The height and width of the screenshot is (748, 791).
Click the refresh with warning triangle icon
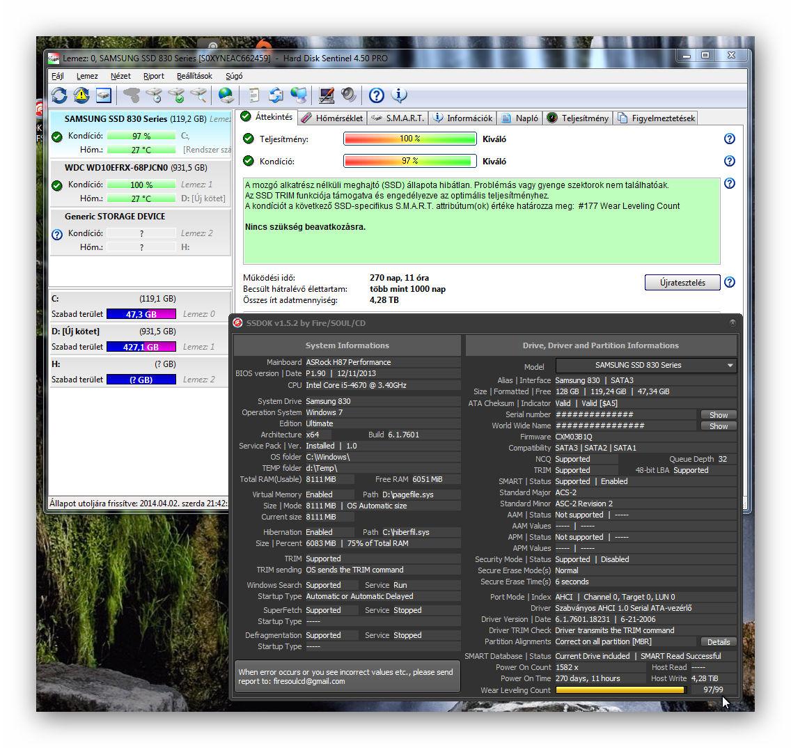pyautogui.click(x=81, y=95)
